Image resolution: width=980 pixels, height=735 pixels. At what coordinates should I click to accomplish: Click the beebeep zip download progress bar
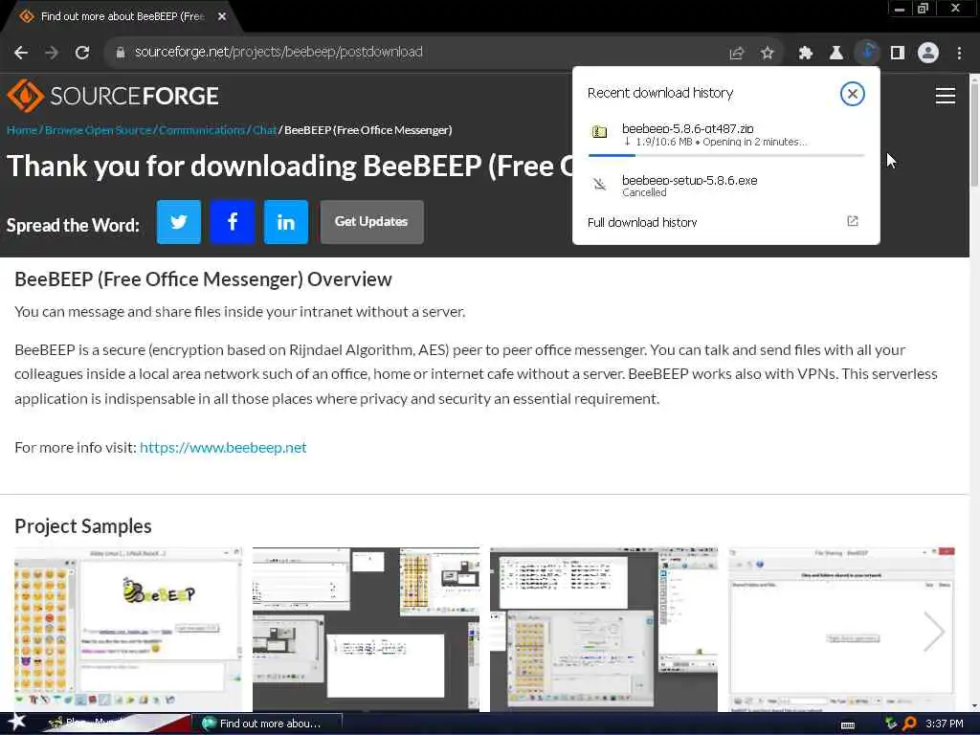tap(726, 155)
